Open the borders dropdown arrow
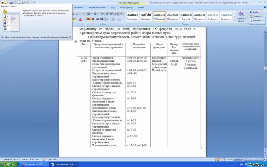The height and width of the screenshot is (167, 267). click(x=122, y=19)
